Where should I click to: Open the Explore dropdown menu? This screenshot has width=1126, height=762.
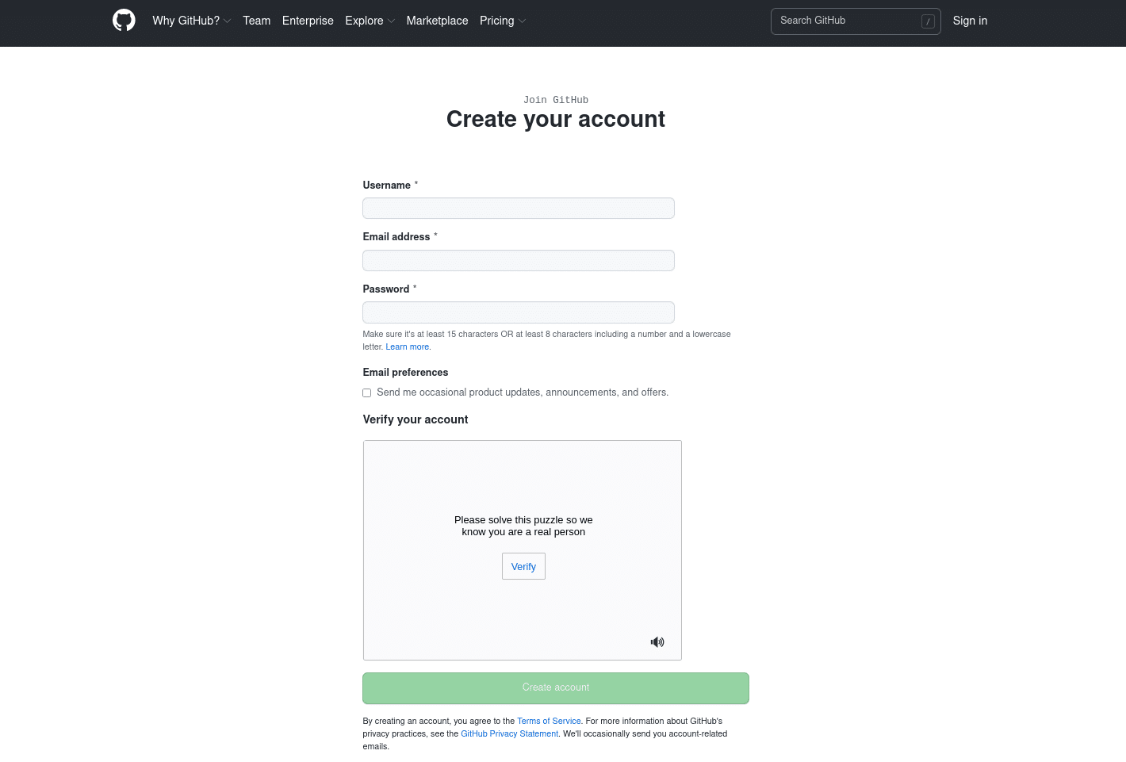[370, 21]
